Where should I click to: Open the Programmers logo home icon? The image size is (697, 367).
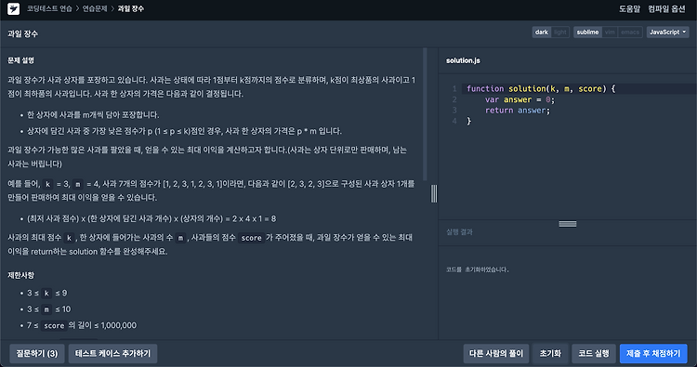coord(13,9)
